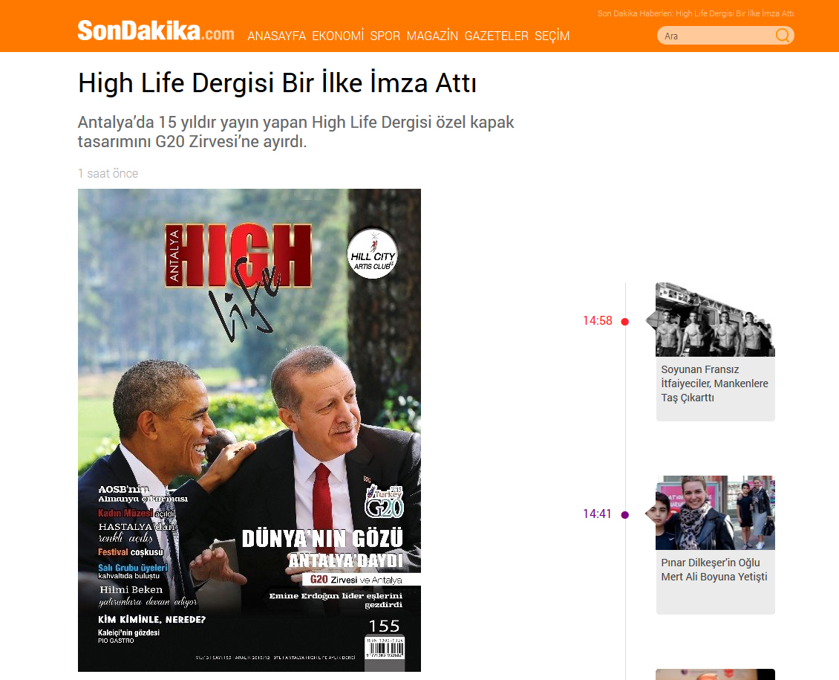Click Pınar Dilkeşer'in Oğlu headline link
This screenshot has height=680, width=839.
click(714, 570)
